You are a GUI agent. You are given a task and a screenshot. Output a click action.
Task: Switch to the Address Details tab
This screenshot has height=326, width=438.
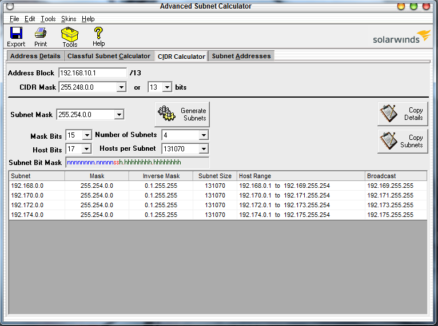pyautogui.click(x=35, y=56)
